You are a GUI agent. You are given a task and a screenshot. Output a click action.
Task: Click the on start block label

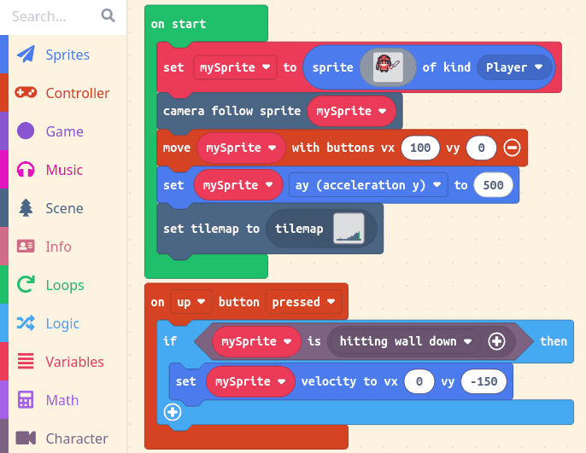(179, 24)
